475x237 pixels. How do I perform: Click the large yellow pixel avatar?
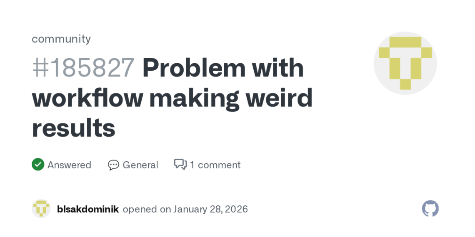click(x=405, y=63)
